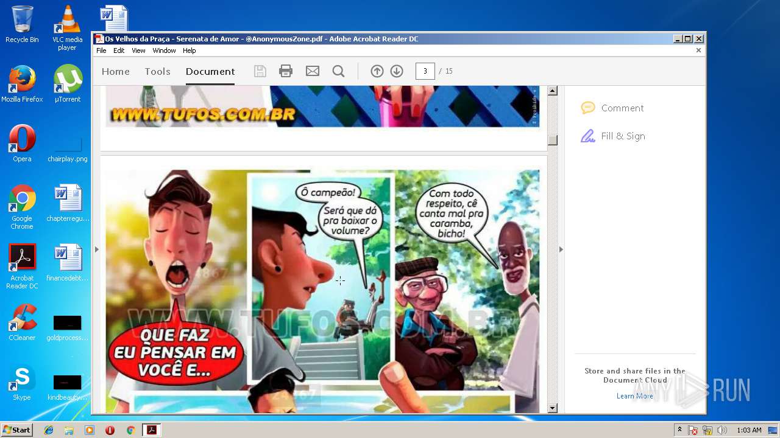780x438 pixels.
Task: Open VLC media player desktop icon
Action: (x=67, y=28)
